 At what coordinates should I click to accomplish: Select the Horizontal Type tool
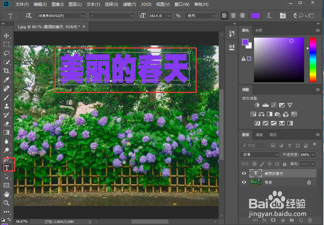(x=7, y=168)
